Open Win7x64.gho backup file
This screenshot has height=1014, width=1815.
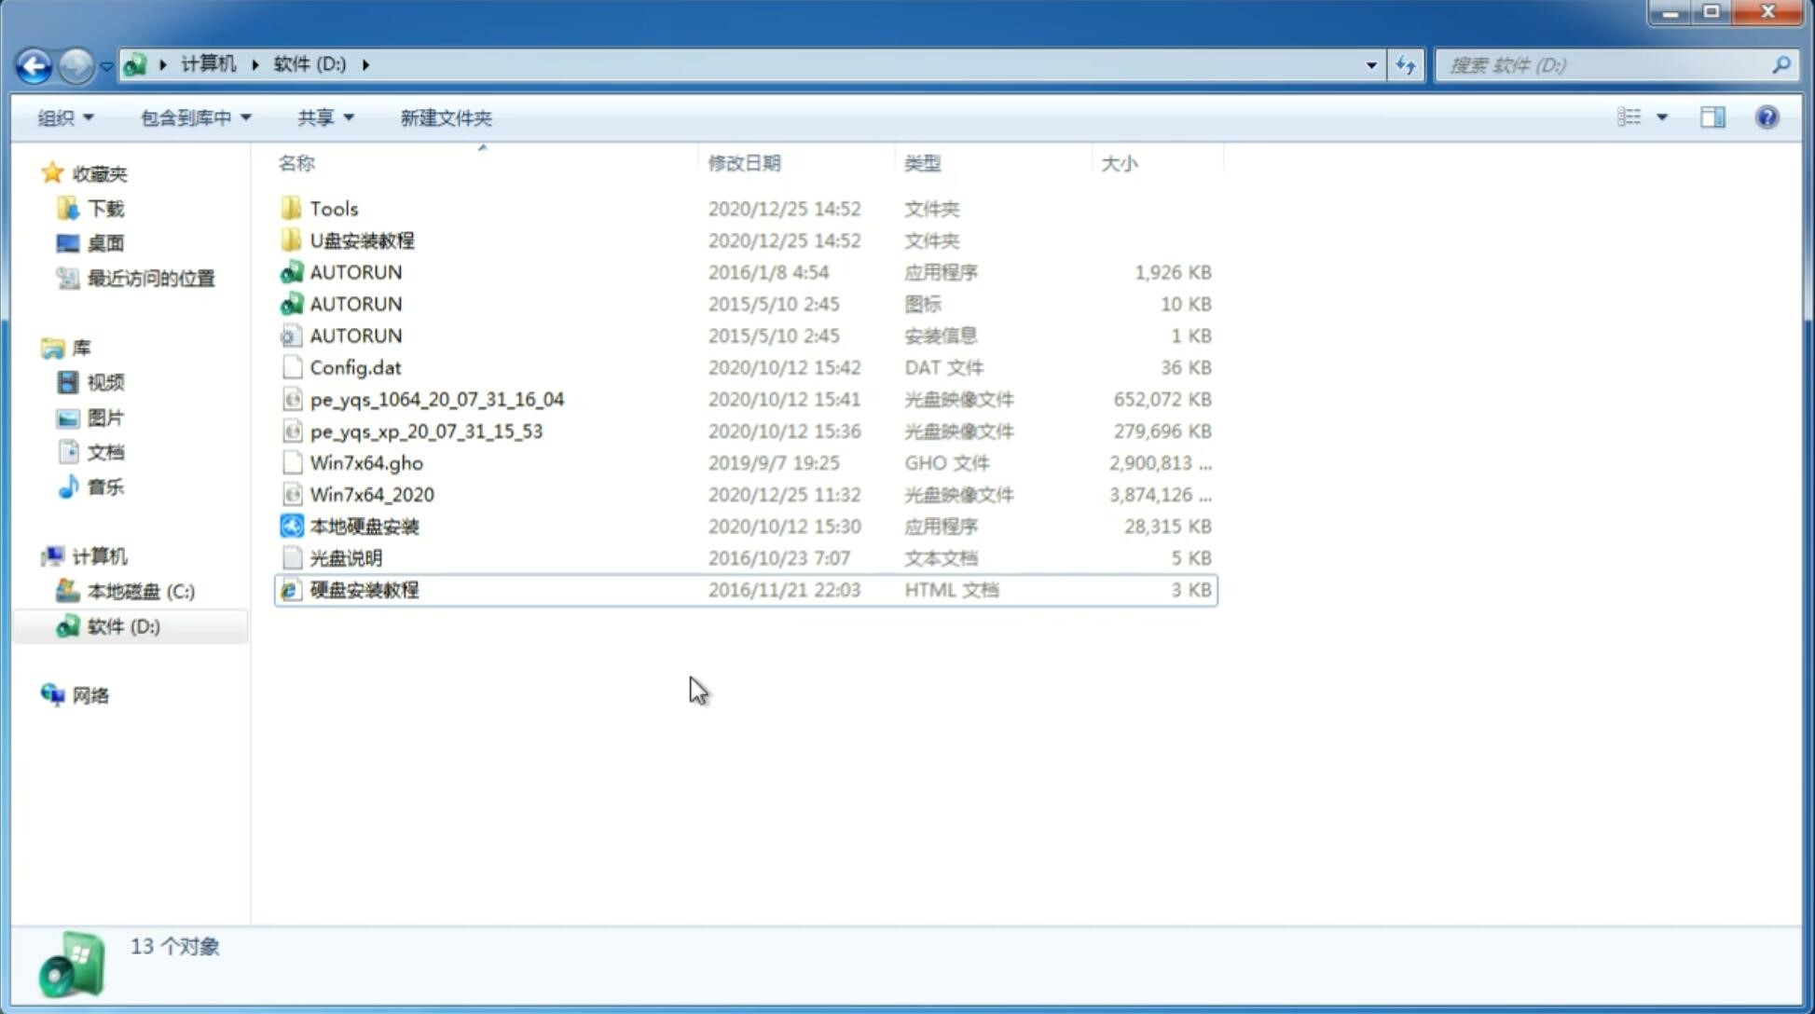point(367,462)
